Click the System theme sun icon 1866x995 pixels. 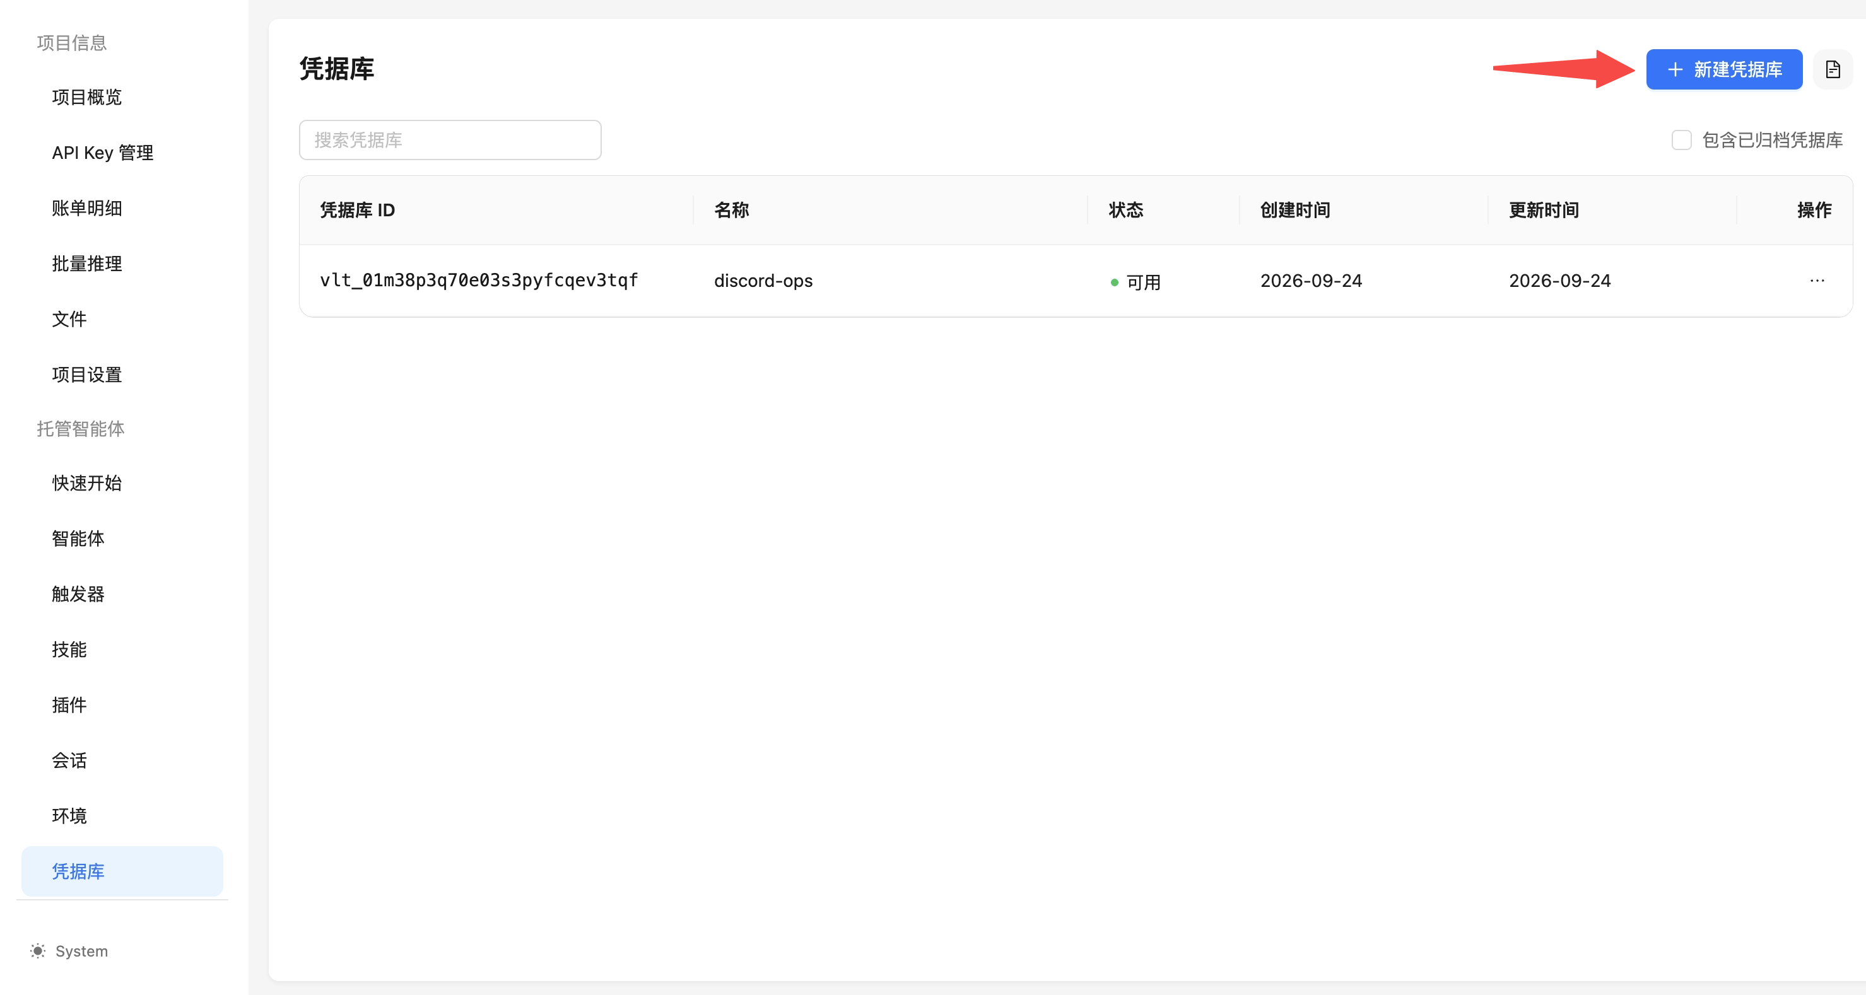tap(38, 951)
